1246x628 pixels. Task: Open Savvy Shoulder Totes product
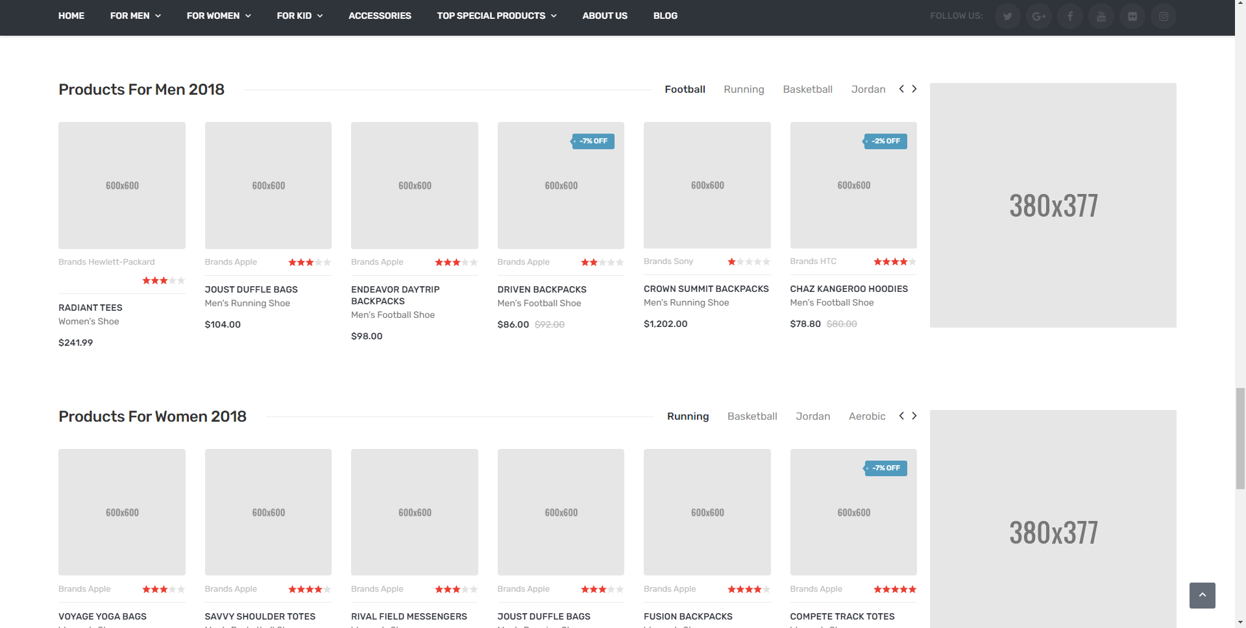tap(260, 616)
